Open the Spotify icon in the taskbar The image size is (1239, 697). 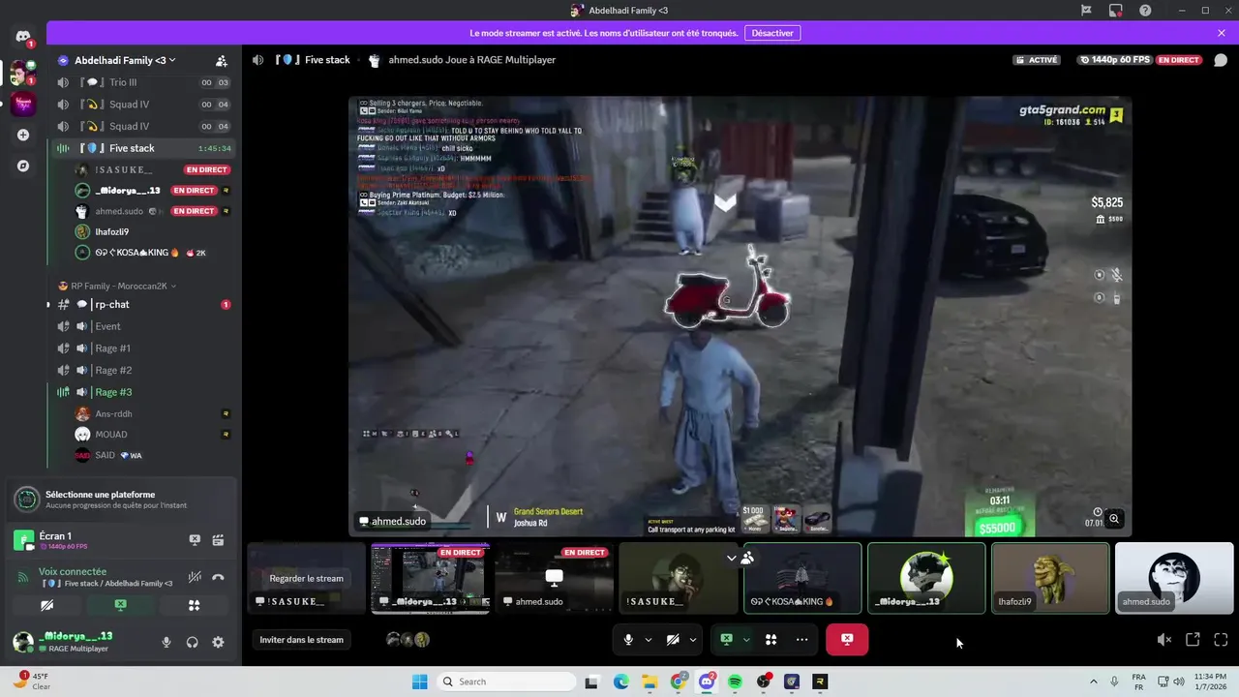pyautogui.click(x=735, y=682)
